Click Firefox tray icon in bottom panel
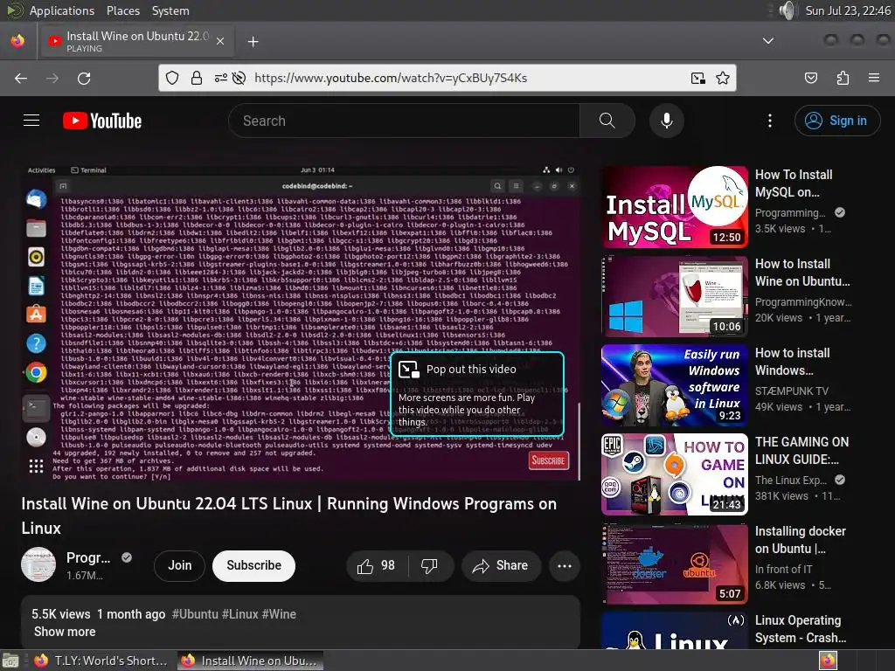This screenshot has width=895, height=671. (x=828, y=661)
